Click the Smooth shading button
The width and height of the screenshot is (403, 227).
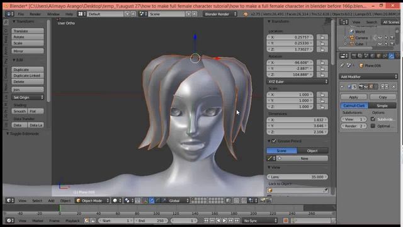coord(20,111)
